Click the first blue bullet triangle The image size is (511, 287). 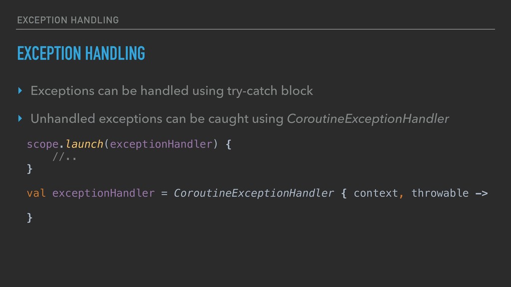click(20, 91)
